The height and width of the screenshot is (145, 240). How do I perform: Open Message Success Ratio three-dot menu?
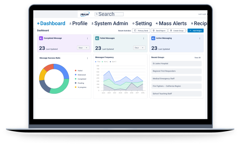point(87,58)
